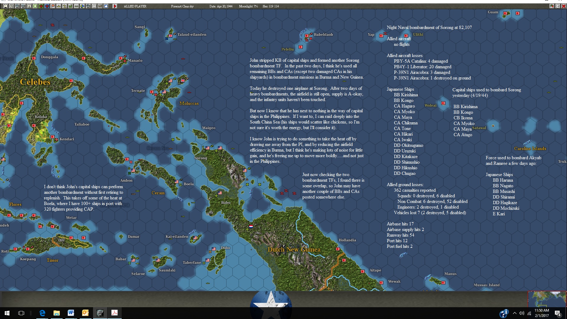567x319 pixels.
Task: Open the Windows Start menu
Action: pos(7,313)
